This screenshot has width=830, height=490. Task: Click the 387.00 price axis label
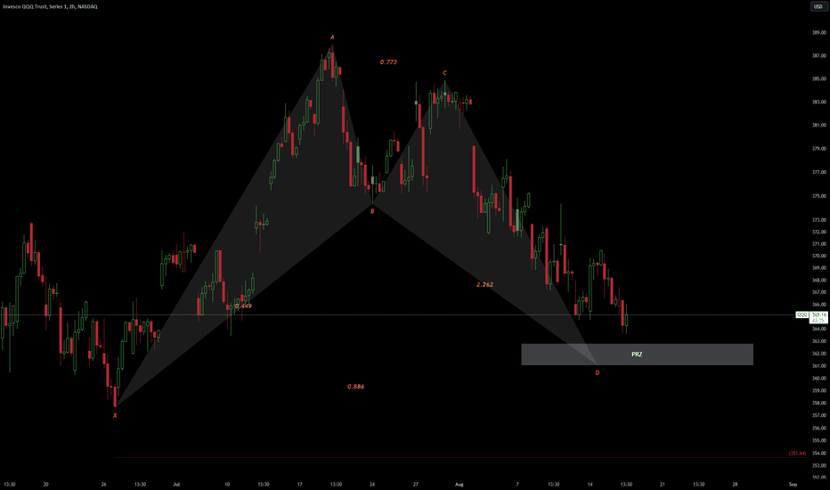click(819, 55)
